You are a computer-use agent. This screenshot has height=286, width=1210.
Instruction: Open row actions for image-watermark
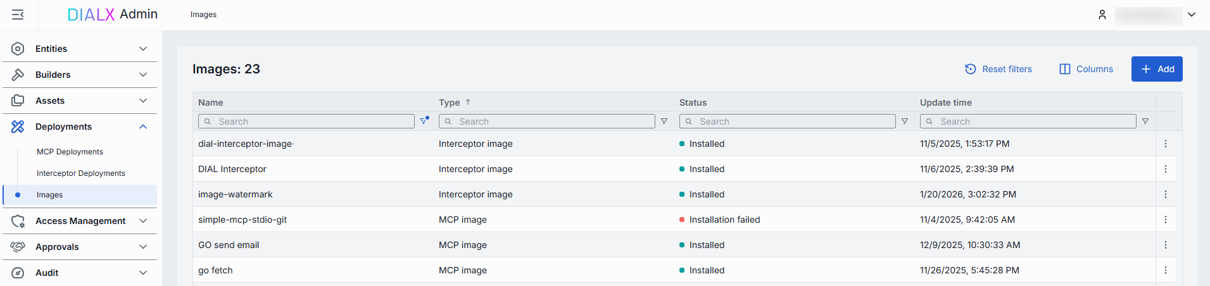[1165, 194]
